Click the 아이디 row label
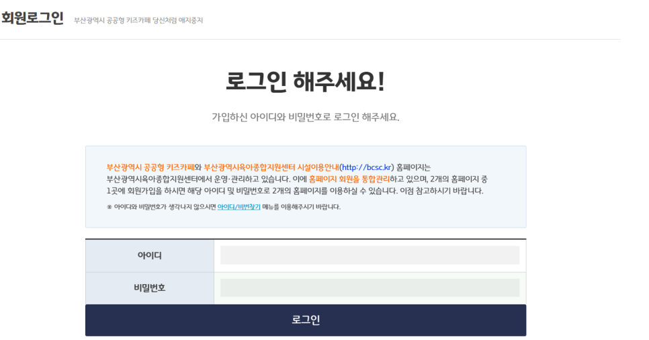 [149, 255]
